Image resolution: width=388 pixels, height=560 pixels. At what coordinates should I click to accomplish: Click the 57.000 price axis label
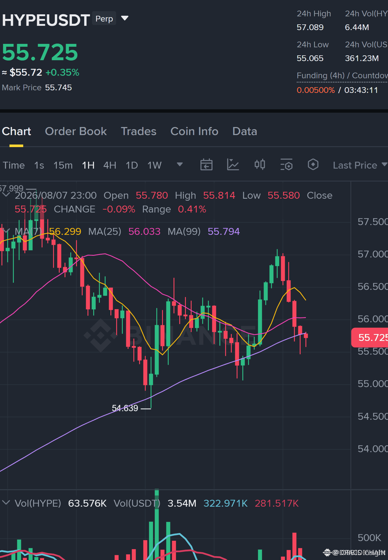(373, 254)
